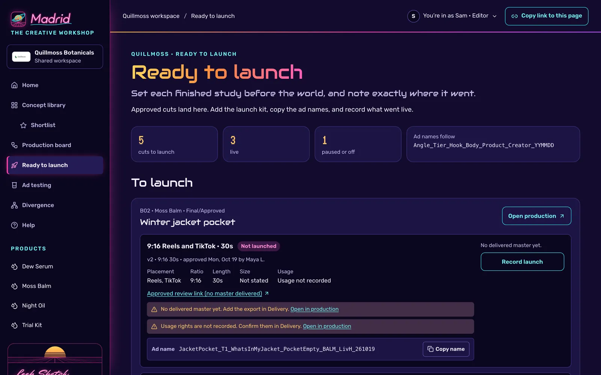
Task: Click the Ready to launch rocket icon
Action: 14,165
